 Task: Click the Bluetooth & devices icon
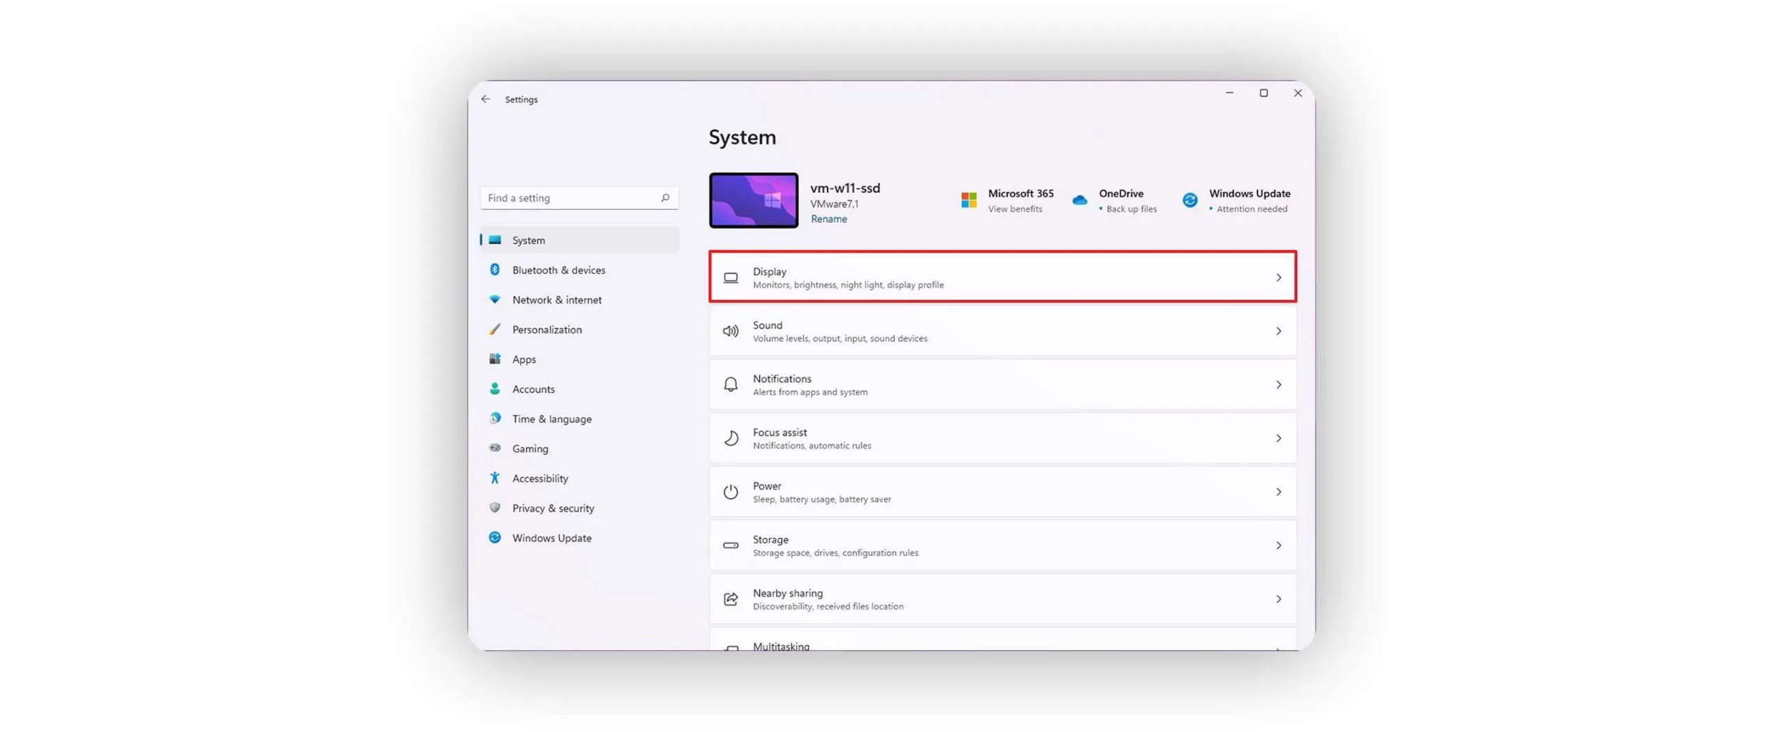(x=494, y=270)
